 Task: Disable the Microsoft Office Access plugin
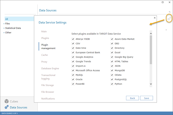73,70
